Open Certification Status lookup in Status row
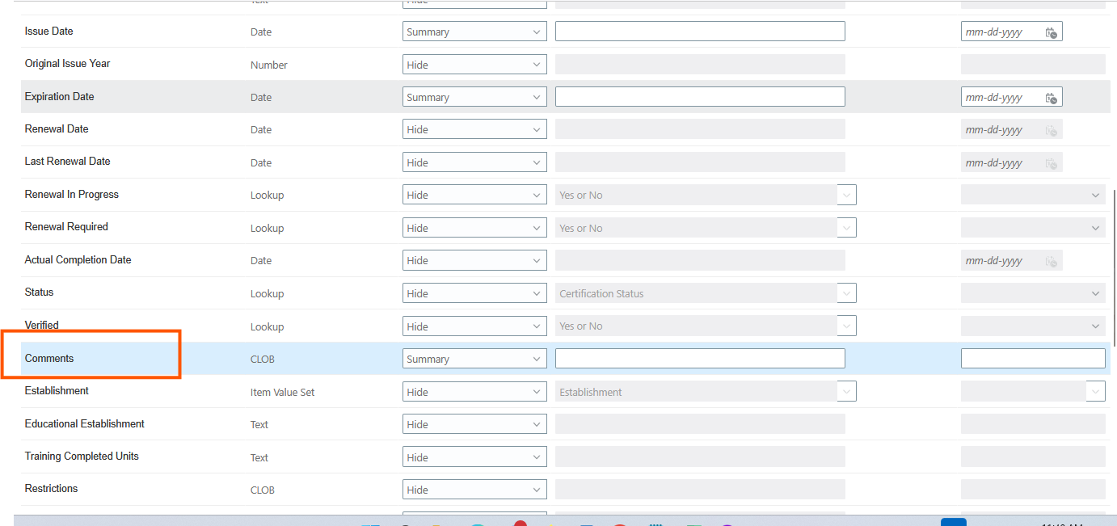This screenshot has height=526, width=1117. tap(706, 293)
